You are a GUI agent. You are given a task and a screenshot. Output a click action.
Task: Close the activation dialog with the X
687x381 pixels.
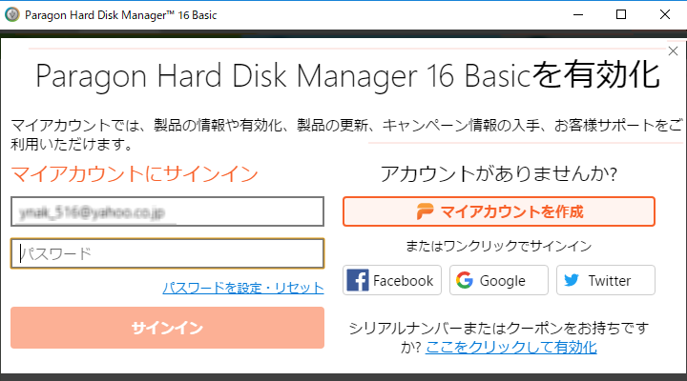(673, 51)
